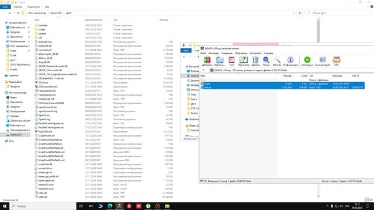Sort WinRAR list by Размер column
374x210 pixels.
coord(287,76)
